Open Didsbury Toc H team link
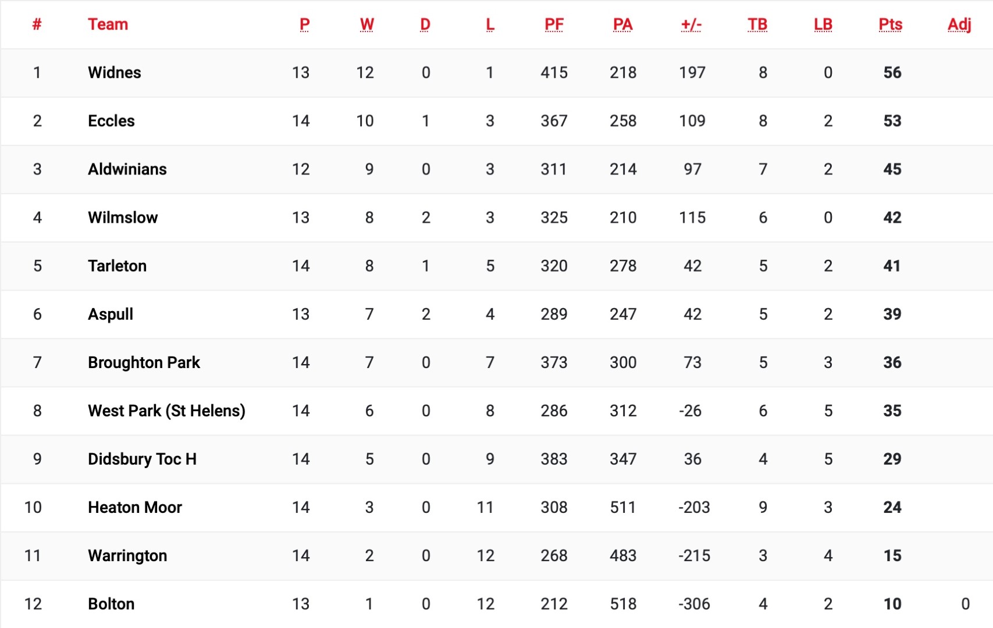Image resolution: width=993 pixels, height=628 pixels. pyautogui.click(x=142, y=459)
